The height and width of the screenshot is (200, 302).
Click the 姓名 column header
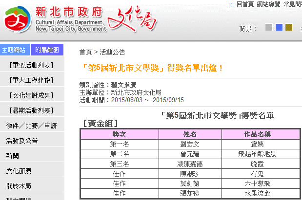pyautogui.click(x=190, y=134)
